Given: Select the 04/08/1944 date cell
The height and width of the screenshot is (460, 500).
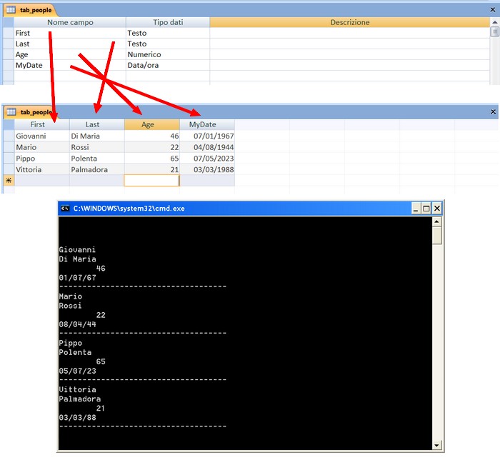Looking at the screenshot, I should coord(207,147).
